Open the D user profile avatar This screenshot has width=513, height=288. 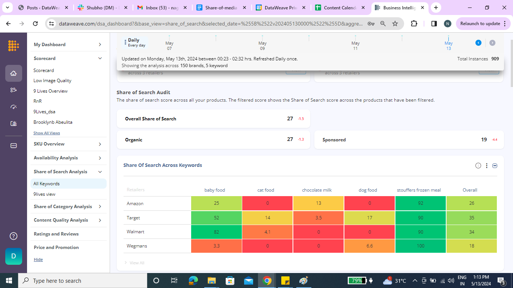(x=14, y=256)
